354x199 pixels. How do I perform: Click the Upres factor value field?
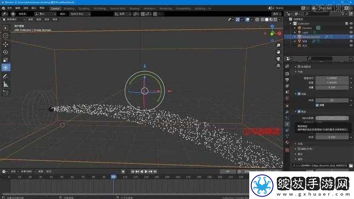pyautogui.click(x=332, y=118)
